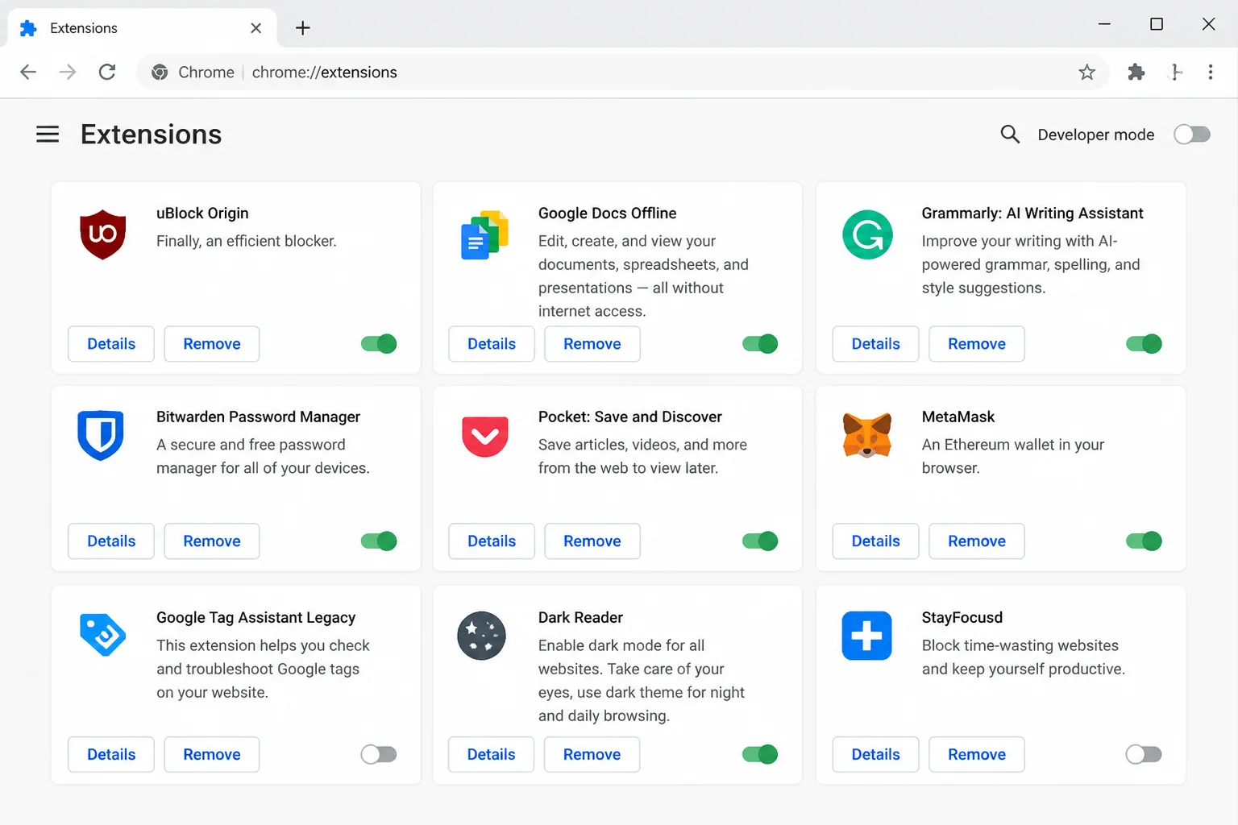This screenshot has height=825, width=1238.
Task: Disable the Pocket extension toggle
Action: tap(760, 541)
